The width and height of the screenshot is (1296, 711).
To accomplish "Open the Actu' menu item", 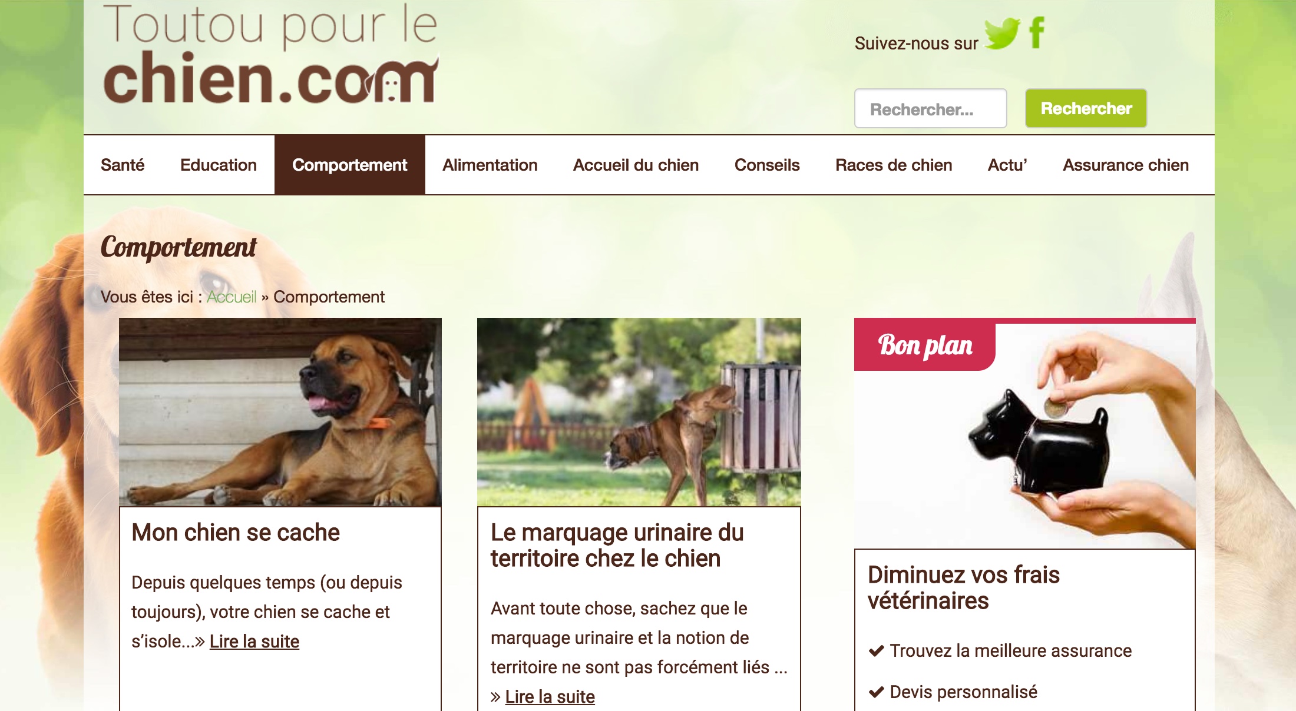I will [x=1007, y=165].
